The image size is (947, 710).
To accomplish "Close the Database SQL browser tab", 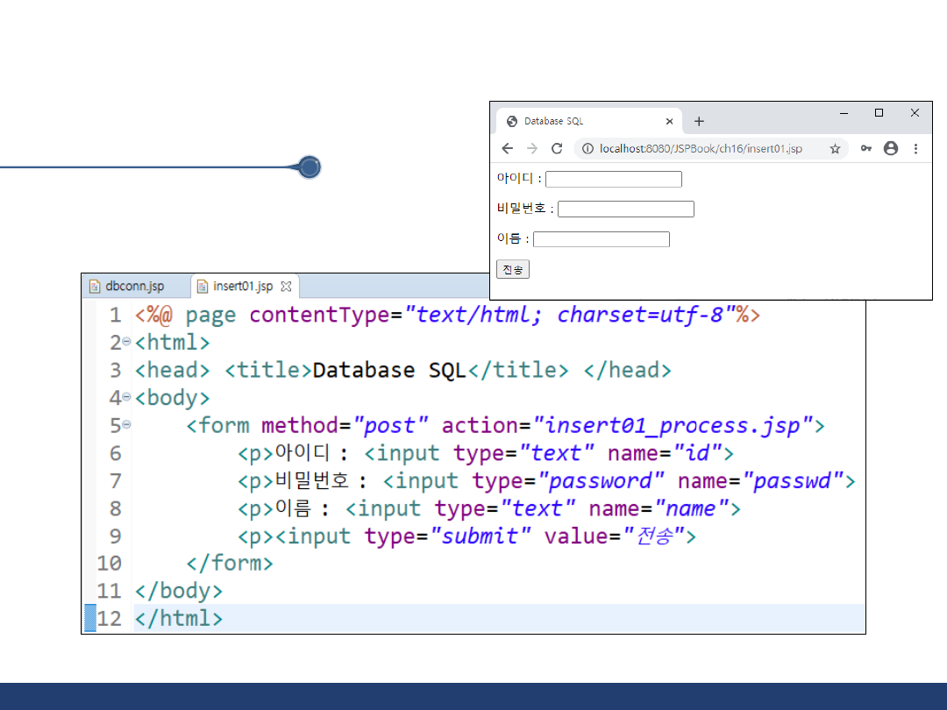I will point(669,122).
